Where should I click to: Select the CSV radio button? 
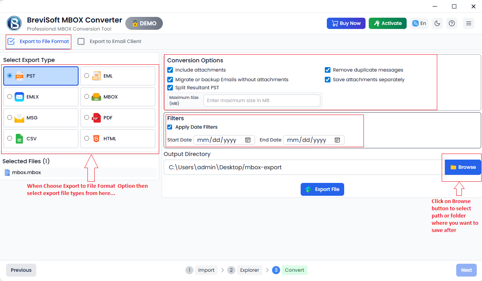point(10,138)
